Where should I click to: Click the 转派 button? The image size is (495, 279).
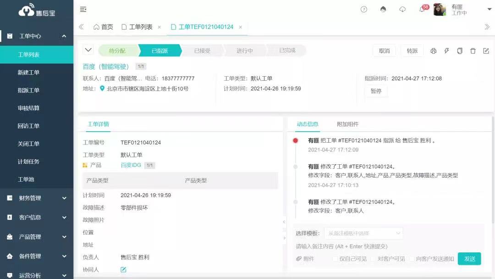412,51
